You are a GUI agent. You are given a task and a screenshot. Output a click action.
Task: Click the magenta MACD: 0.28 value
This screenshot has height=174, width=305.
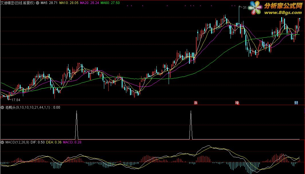72,142
